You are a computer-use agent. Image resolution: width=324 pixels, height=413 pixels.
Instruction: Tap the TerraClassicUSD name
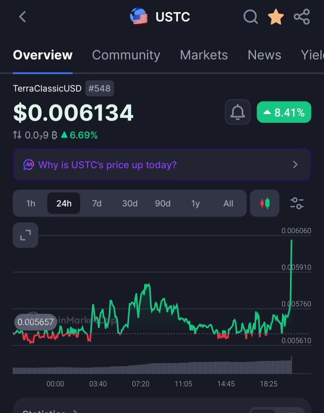47,89
